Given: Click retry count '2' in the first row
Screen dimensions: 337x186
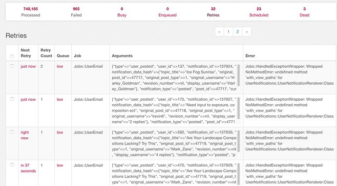Looking at the screenshot, I should [42, 66].
